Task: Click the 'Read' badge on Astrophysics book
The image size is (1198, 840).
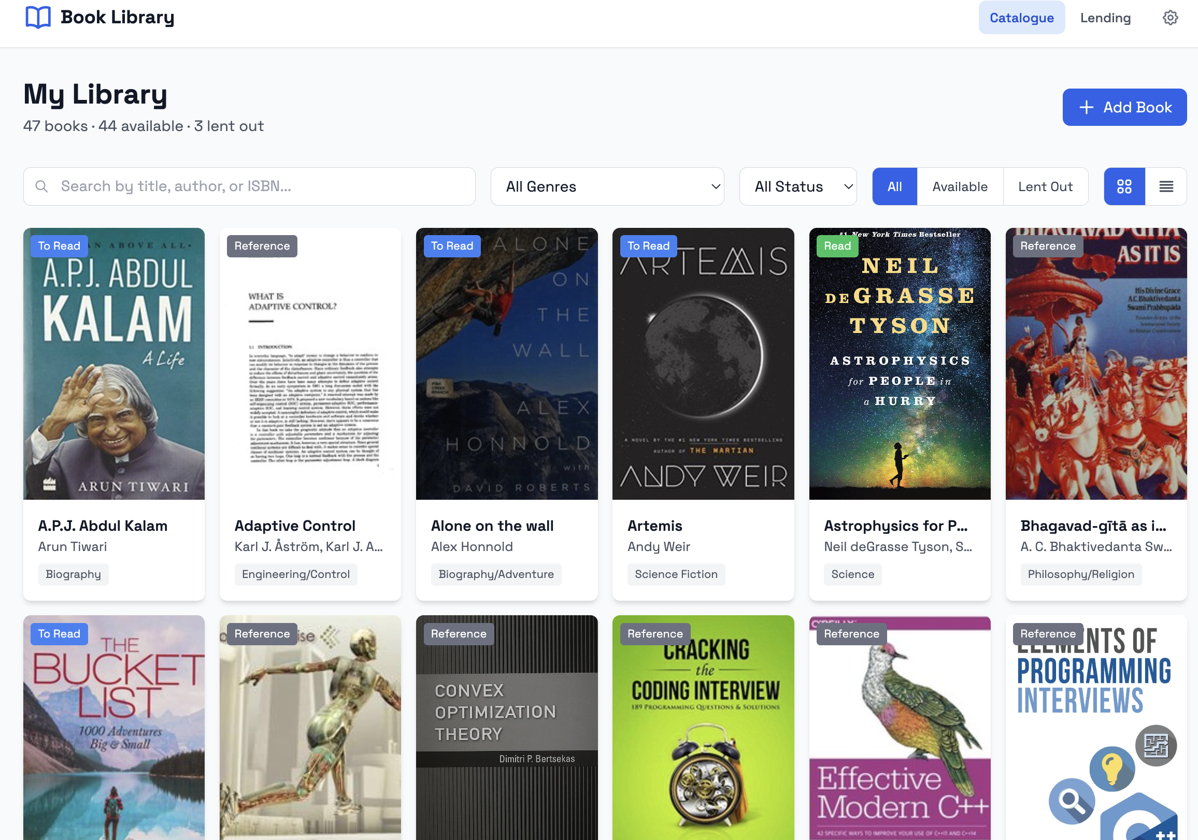Action: pos(837,245)
